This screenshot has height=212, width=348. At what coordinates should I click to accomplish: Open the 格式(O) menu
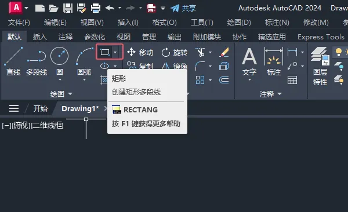coord(165,23)
